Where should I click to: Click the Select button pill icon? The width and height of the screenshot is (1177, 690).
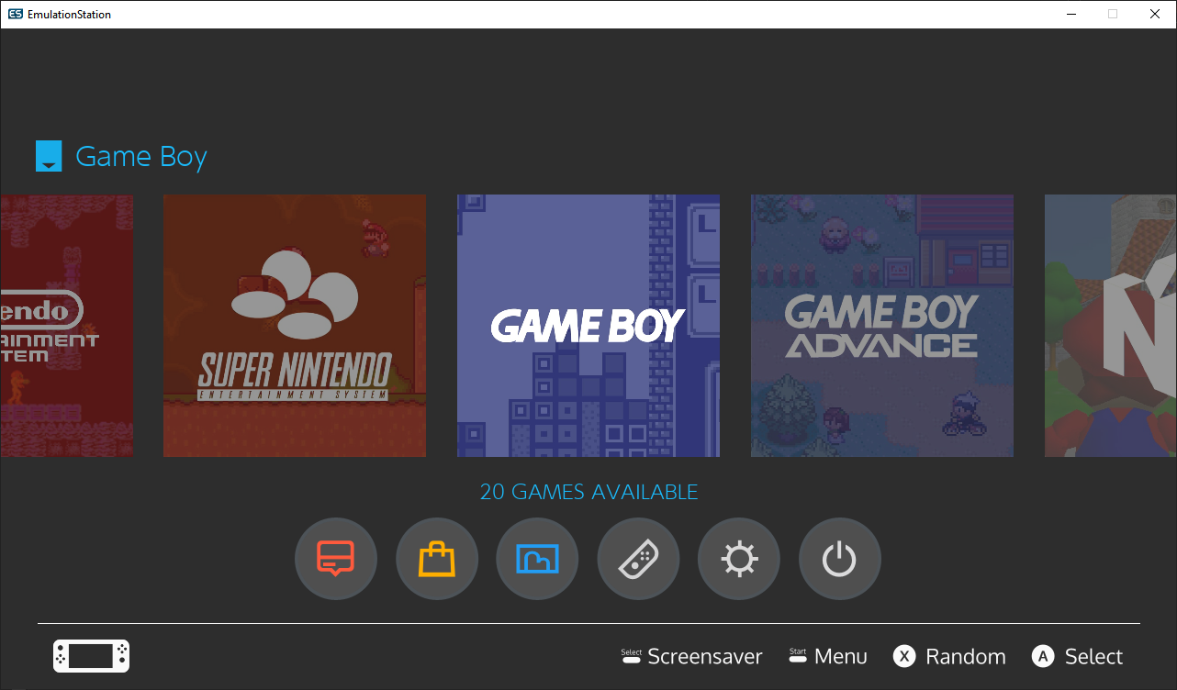[632, 655]
